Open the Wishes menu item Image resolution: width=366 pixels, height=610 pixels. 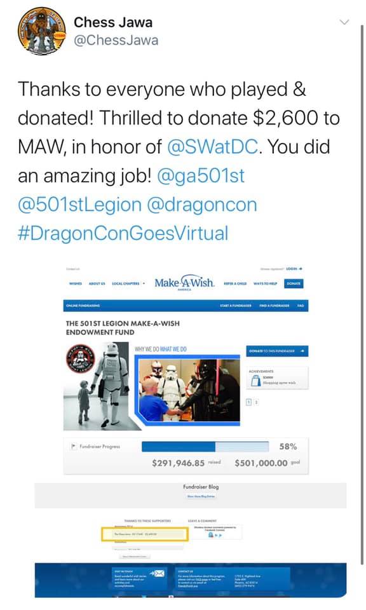[76, 283]
